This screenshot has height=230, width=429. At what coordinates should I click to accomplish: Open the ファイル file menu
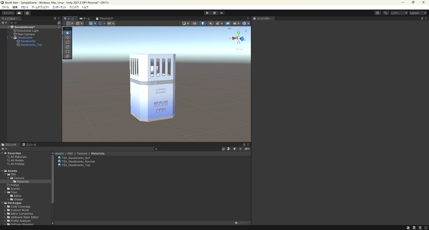[5, 7]
